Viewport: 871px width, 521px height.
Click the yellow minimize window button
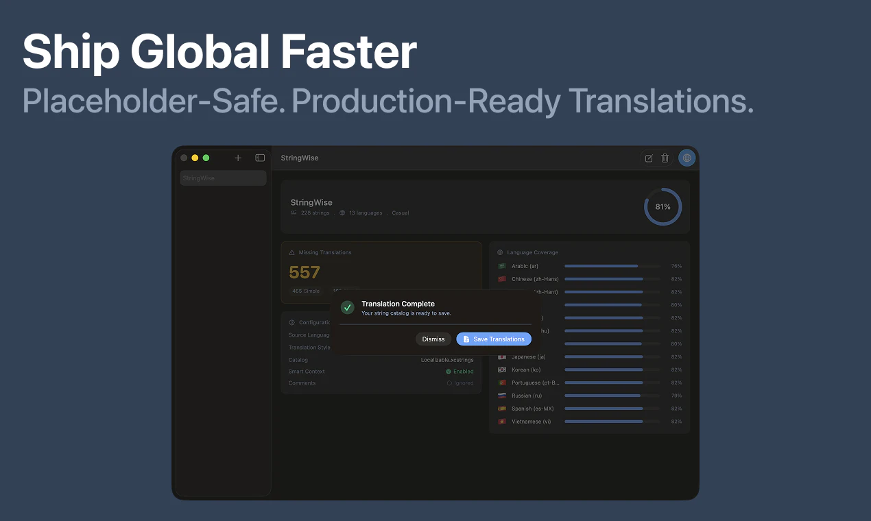(x=195, y=158)
